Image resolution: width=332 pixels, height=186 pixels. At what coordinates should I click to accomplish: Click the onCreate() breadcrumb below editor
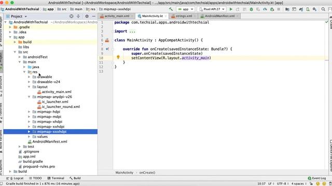click(x=147, y=173)
